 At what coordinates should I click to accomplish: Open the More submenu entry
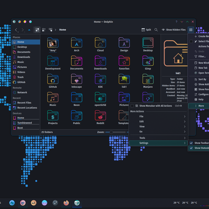tap(199, 106)
